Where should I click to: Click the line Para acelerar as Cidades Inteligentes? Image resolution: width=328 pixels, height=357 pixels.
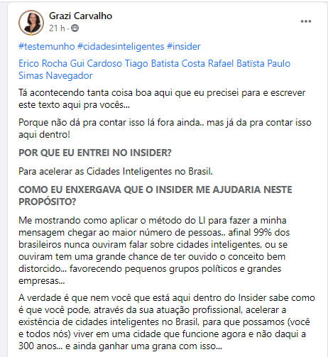[x=116, y=171]
